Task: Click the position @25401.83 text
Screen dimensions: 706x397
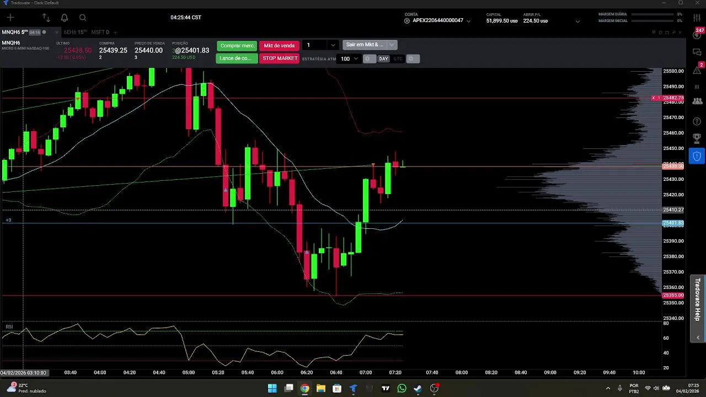Action: pos(192,50)
